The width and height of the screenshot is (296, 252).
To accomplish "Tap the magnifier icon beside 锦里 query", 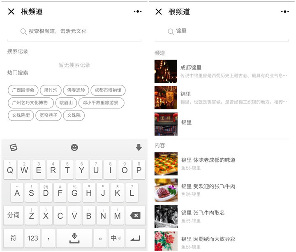I will [171, 32].
